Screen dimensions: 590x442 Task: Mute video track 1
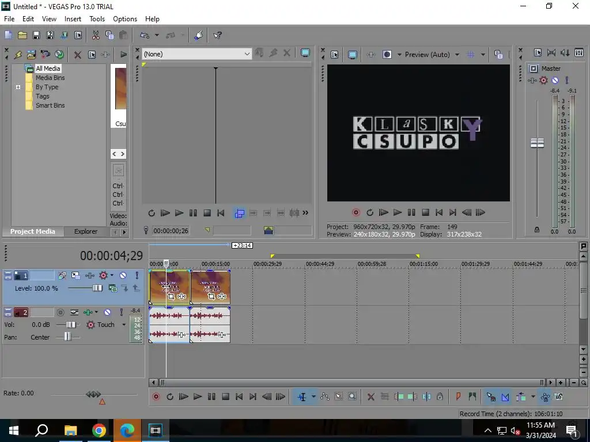point(123,276)
